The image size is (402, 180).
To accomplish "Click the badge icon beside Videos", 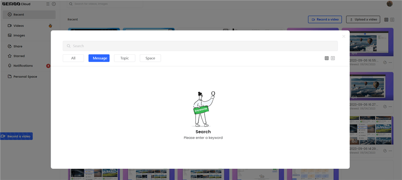I will click(51, 26).
